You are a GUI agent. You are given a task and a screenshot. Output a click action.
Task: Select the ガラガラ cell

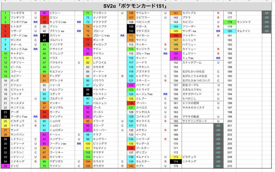(x=105, y=166)
